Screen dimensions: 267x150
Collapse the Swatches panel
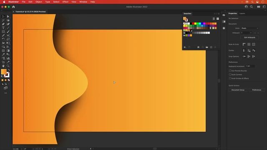tap(215, 14)
